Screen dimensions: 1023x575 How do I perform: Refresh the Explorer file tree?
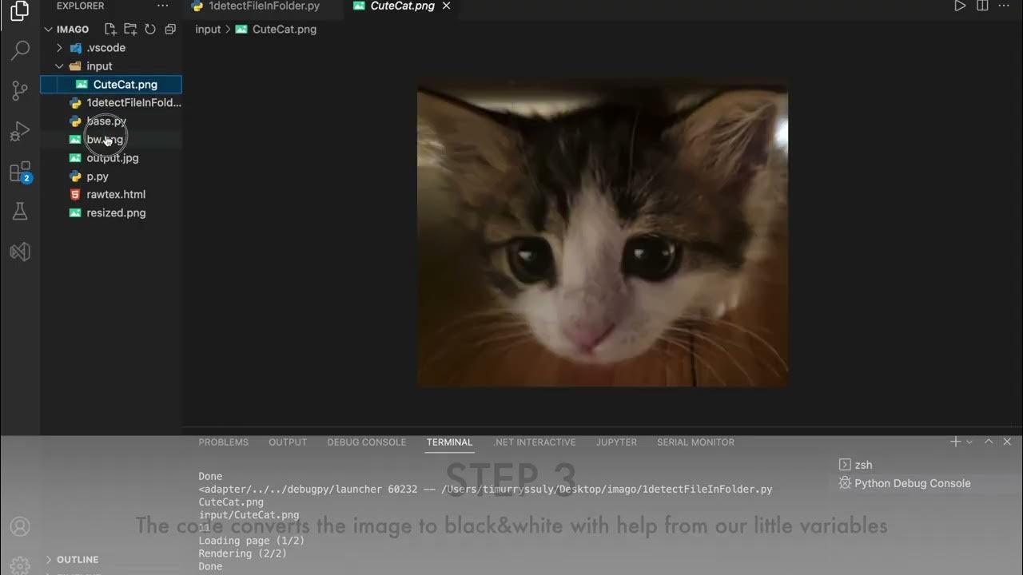point(150,29)
